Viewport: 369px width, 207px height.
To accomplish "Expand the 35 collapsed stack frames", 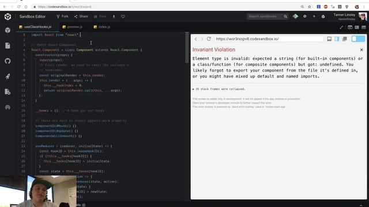I will point(219,89).
